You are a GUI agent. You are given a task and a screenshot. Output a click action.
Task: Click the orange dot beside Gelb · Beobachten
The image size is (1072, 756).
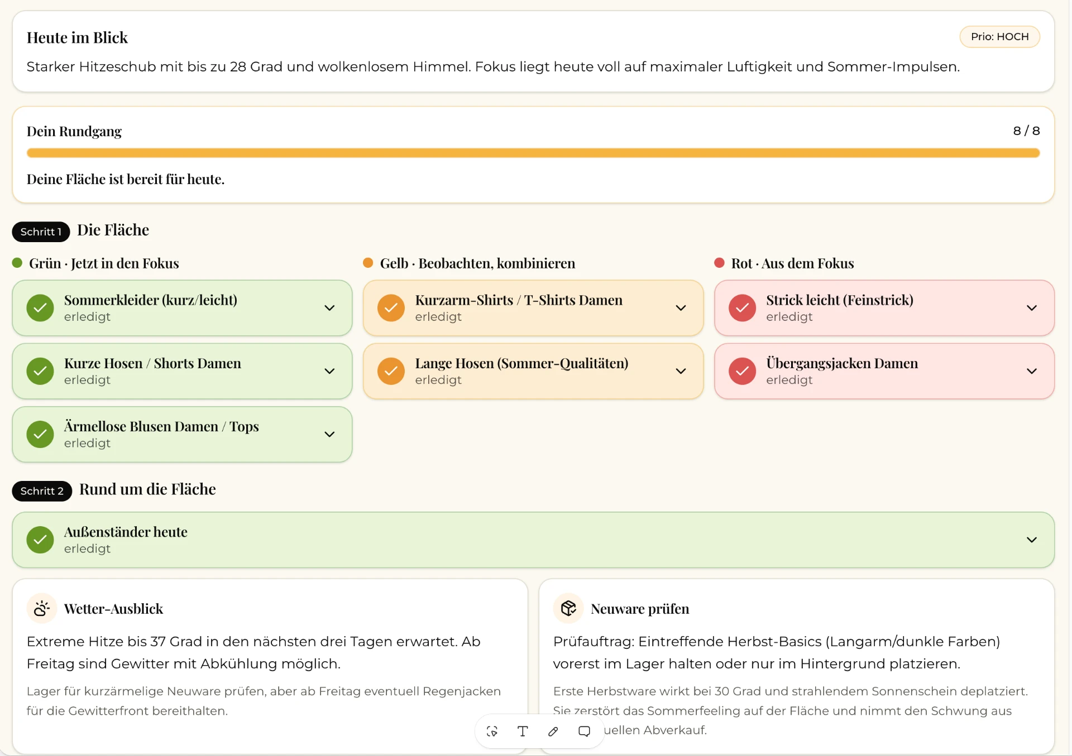coord(368,263)
